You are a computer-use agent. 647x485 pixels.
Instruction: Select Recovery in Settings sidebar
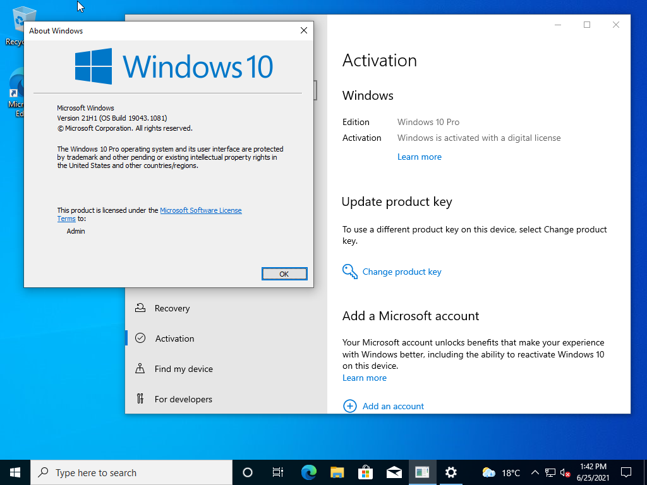[172, 308]
